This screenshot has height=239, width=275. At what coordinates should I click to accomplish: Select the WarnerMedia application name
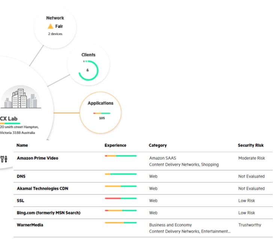coord(30,225)
